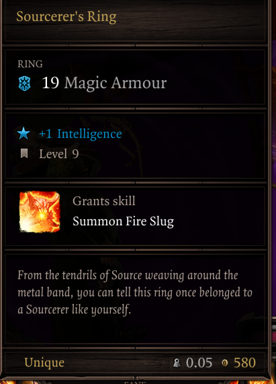Screen dimensions: 276x384
Task: Click the tooltip header wooden bar
Action: 135,21
